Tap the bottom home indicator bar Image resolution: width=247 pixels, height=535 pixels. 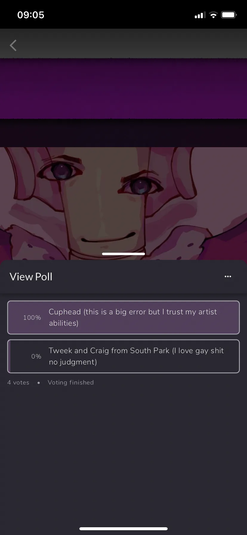tap(123, 529)
